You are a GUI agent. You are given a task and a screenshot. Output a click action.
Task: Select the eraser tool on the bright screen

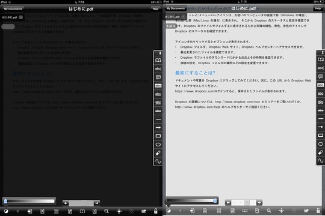(x=321, y=152)
